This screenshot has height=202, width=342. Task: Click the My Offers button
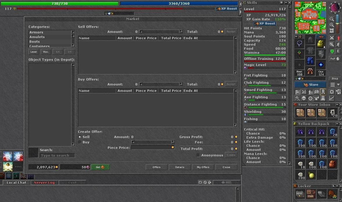203,167
